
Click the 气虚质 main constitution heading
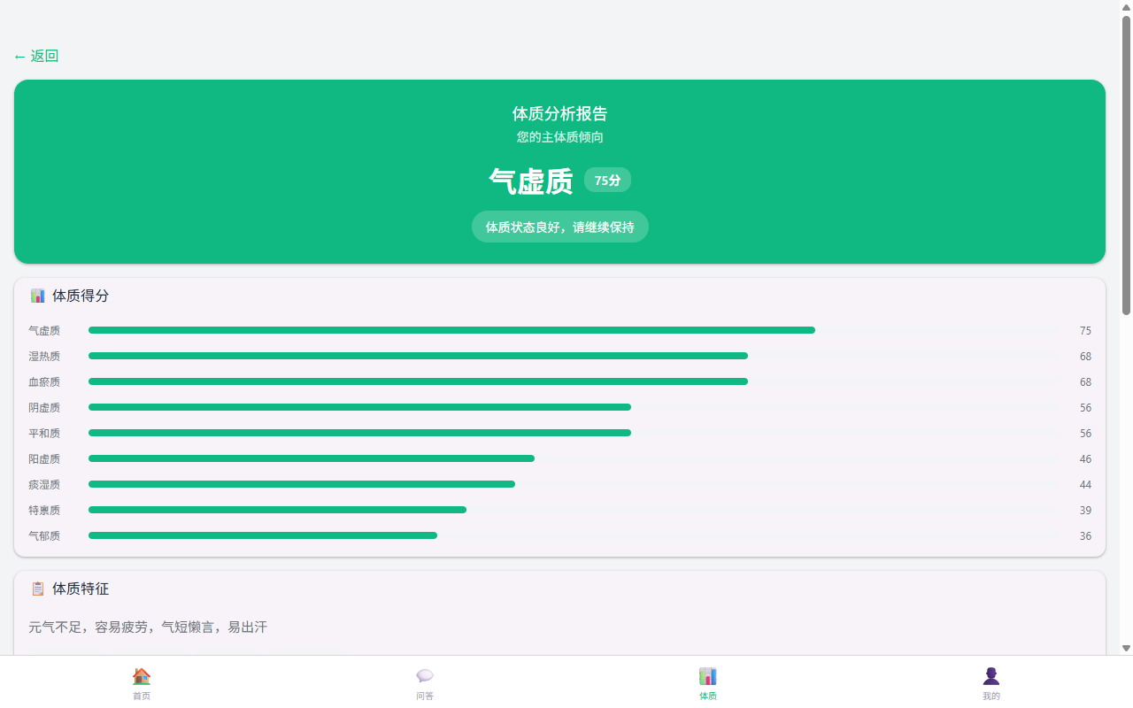530,181
